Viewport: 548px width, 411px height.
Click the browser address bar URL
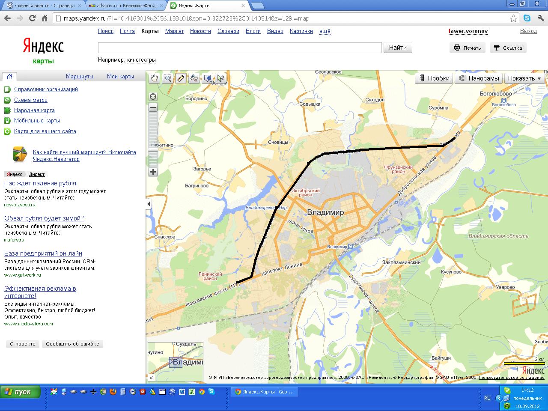click(x=186, y=18)
